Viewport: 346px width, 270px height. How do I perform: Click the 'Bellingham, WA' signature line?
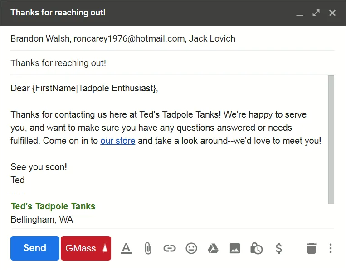pos(42,220)
